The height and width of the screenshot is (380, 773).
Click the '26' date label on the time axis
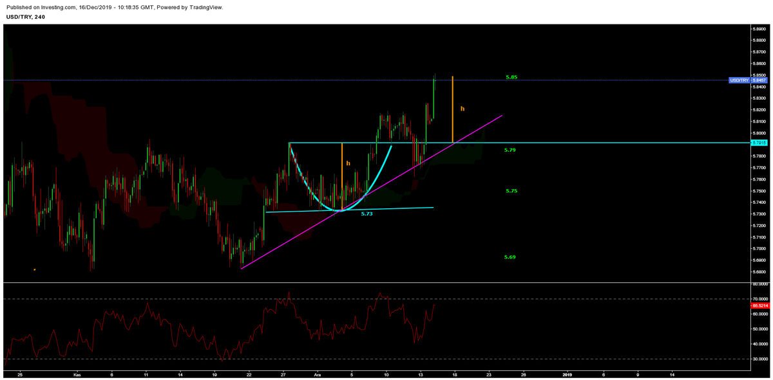(524, 374)
